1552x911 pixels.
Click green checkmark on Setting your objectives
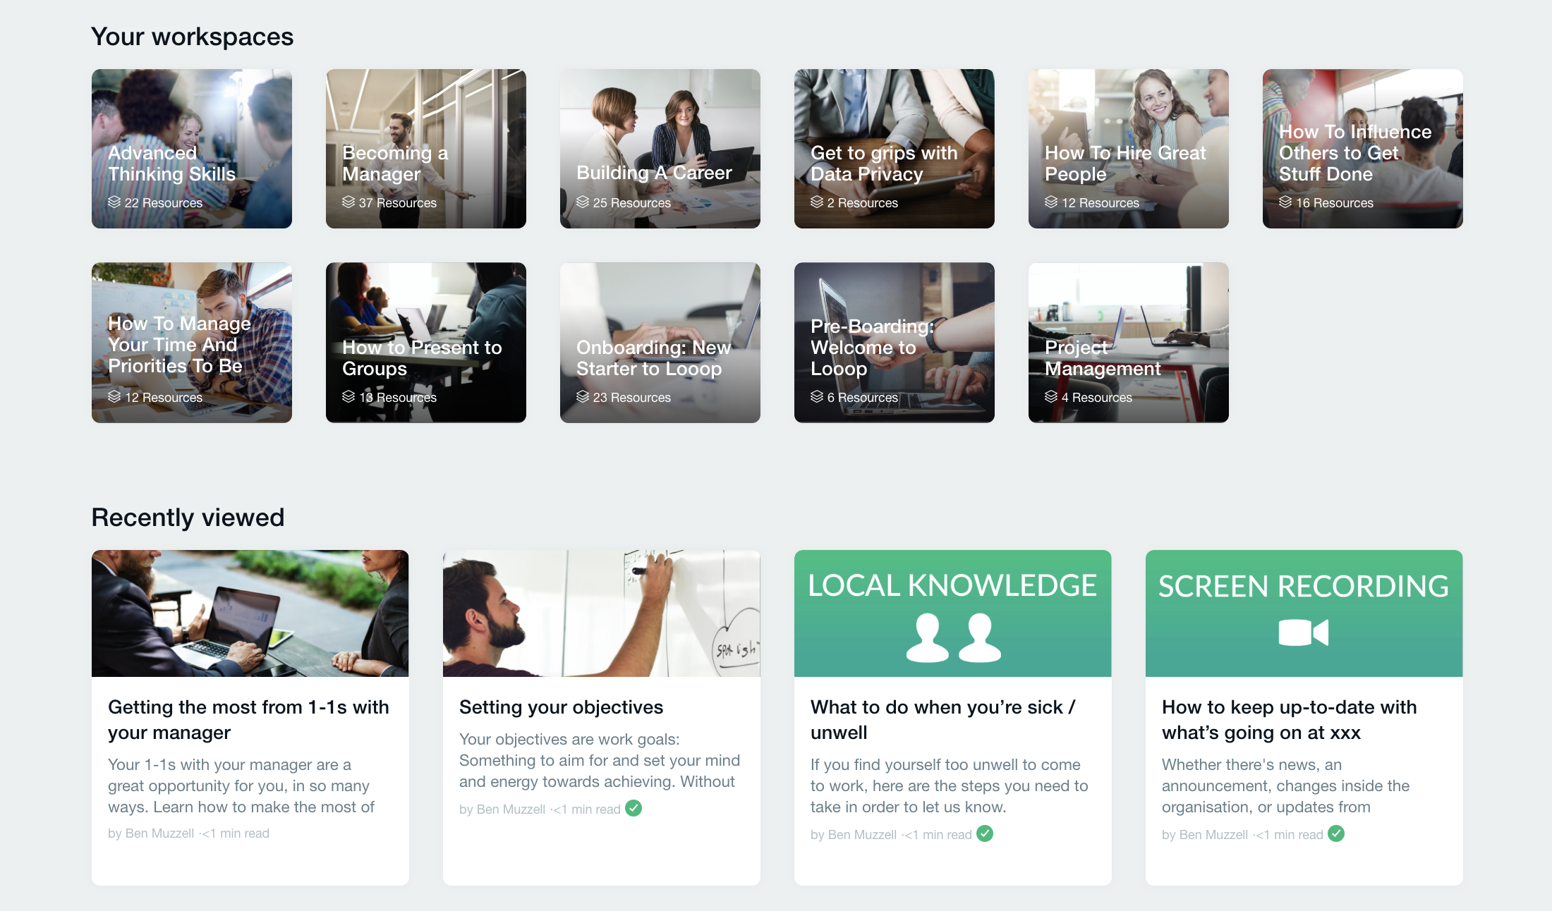tap(633, 808)
